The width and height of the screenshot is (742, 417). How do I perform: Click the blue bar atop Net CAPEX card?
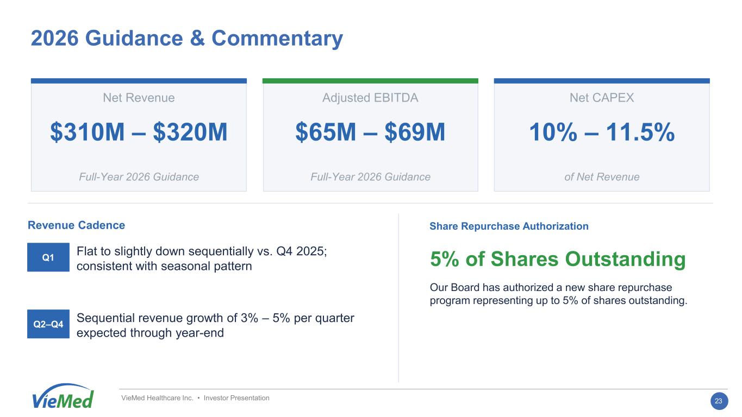(601, 81)
